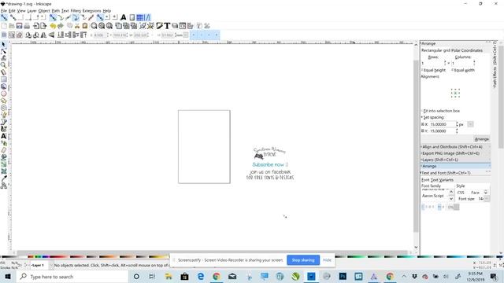Toggle the Equal height checkbox

point(434,70)
